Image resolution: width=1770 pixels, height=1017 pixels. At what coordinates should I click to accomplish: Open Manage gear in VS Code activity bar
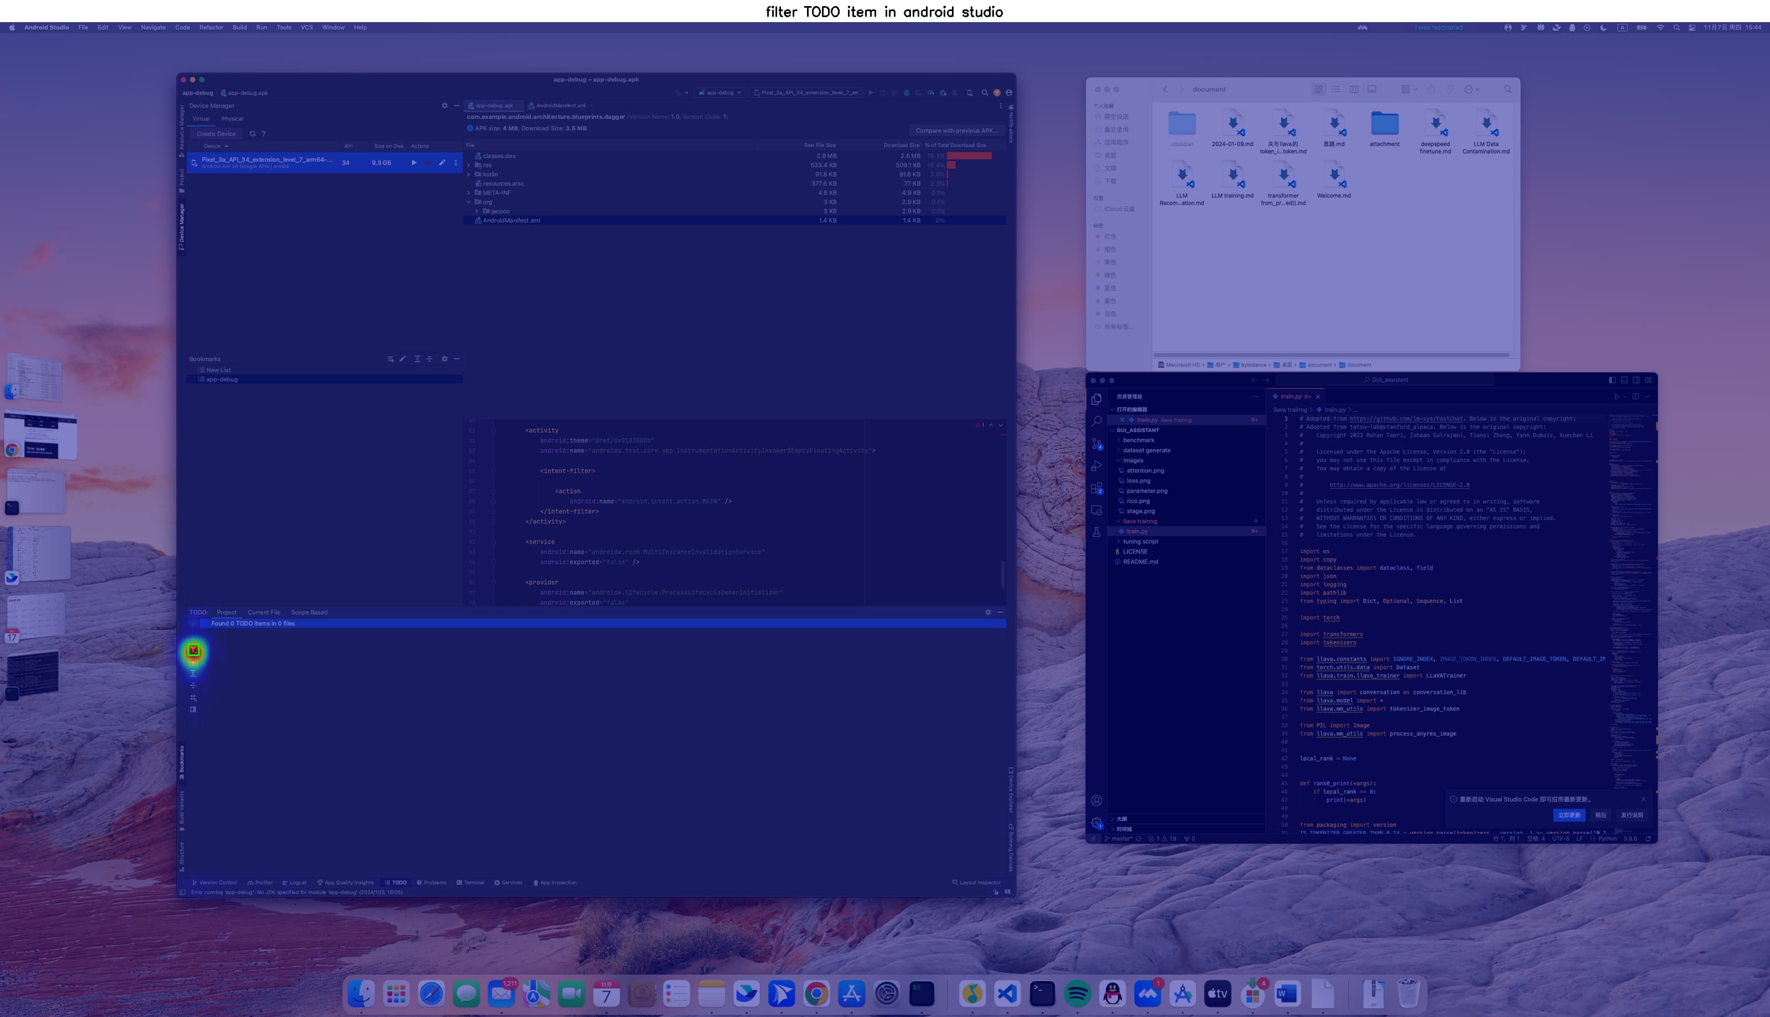click(1096, 823)
